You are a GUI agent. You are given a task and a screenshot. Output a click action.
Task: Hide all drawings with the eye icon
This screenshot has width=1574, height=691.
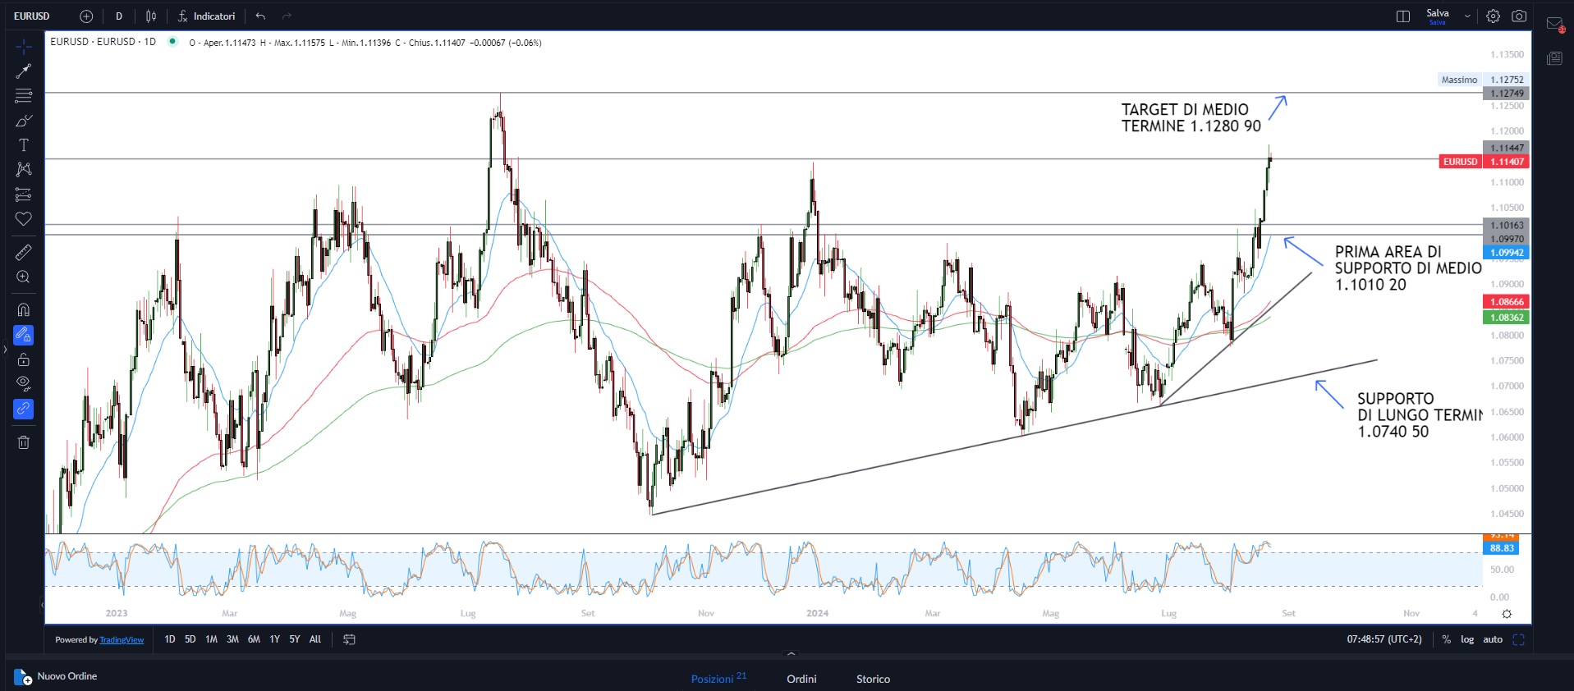tap(24, 383)
